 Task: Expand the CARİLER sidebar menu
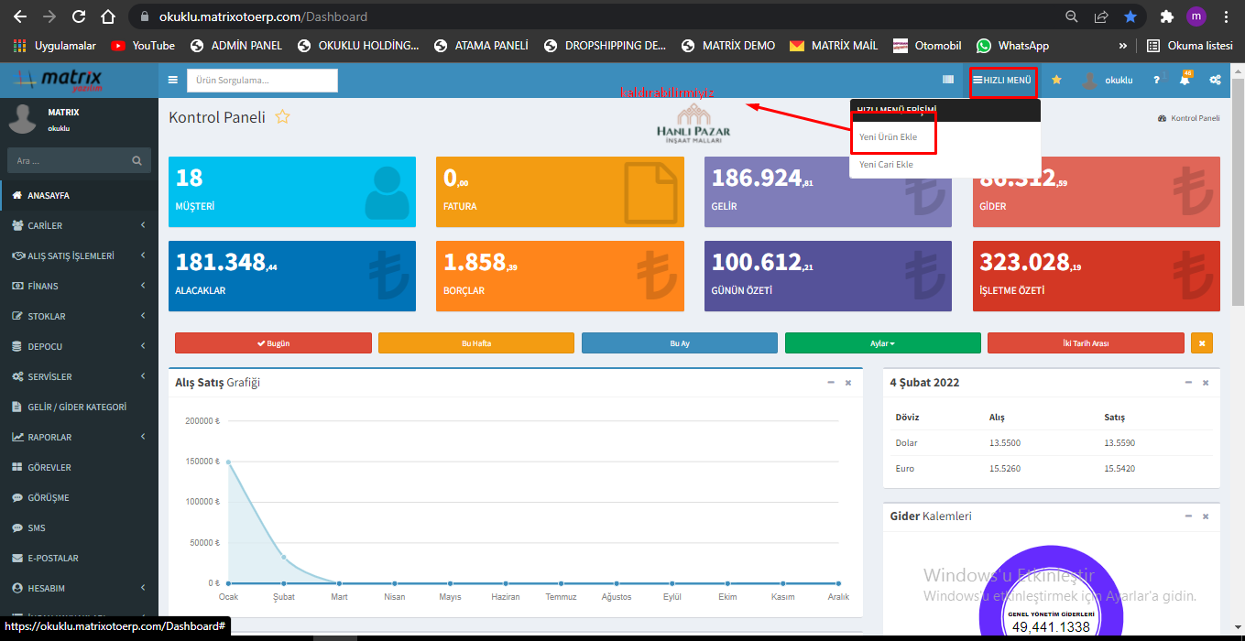(x=79, y=225)
